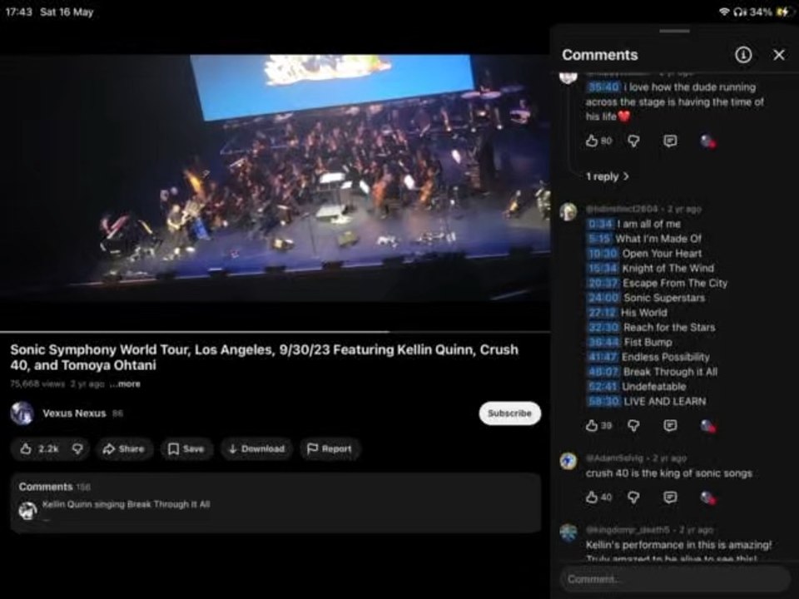The image size is (799, 599).
Task: Reply to the song timestamps list comment
Action: 670,426
